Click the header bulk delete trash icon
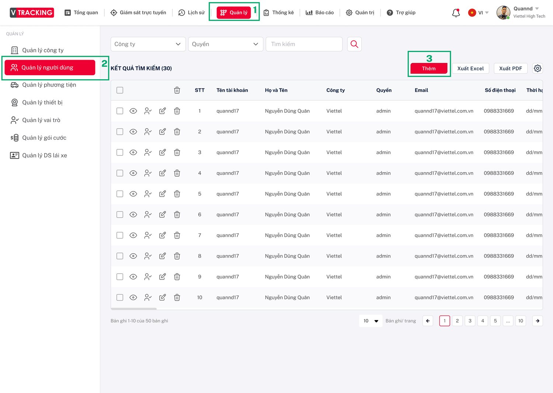553x393 pixels. click(x=177, y=90)
